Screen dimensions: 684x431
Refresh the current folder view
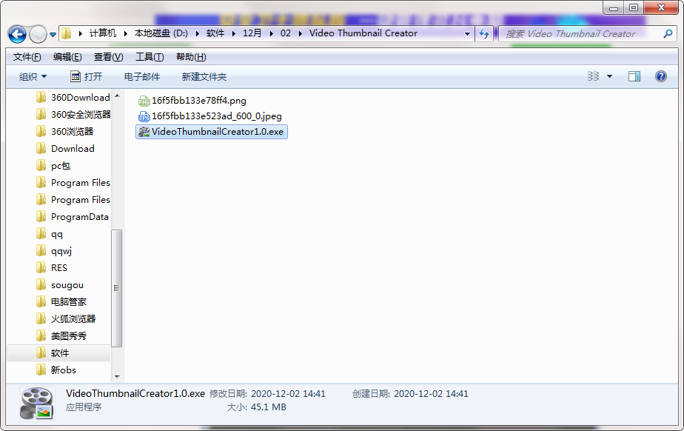click(x=484, y=33)
